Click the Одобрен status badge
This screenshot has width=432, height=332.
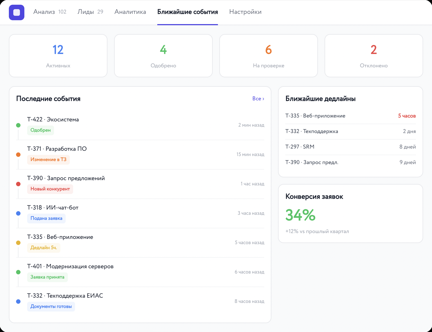tap(40, 130)
